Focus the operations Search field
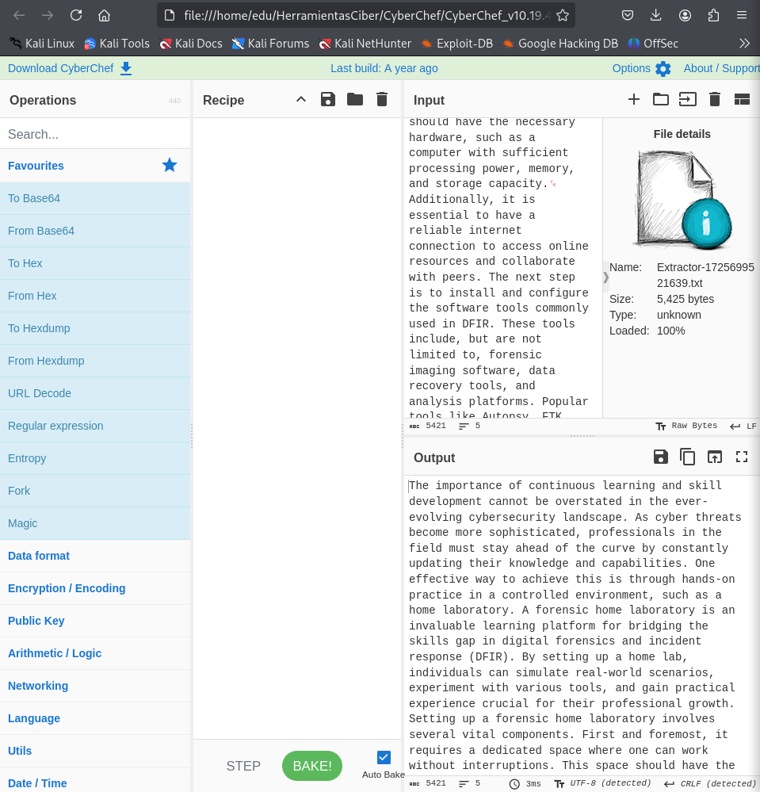Viewport: 760px width, 792px height. tap(95, 134)
